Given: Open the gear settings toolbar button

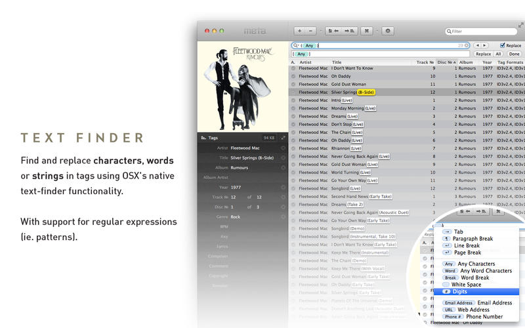Looking at the screenshot, I should point(388,31).
